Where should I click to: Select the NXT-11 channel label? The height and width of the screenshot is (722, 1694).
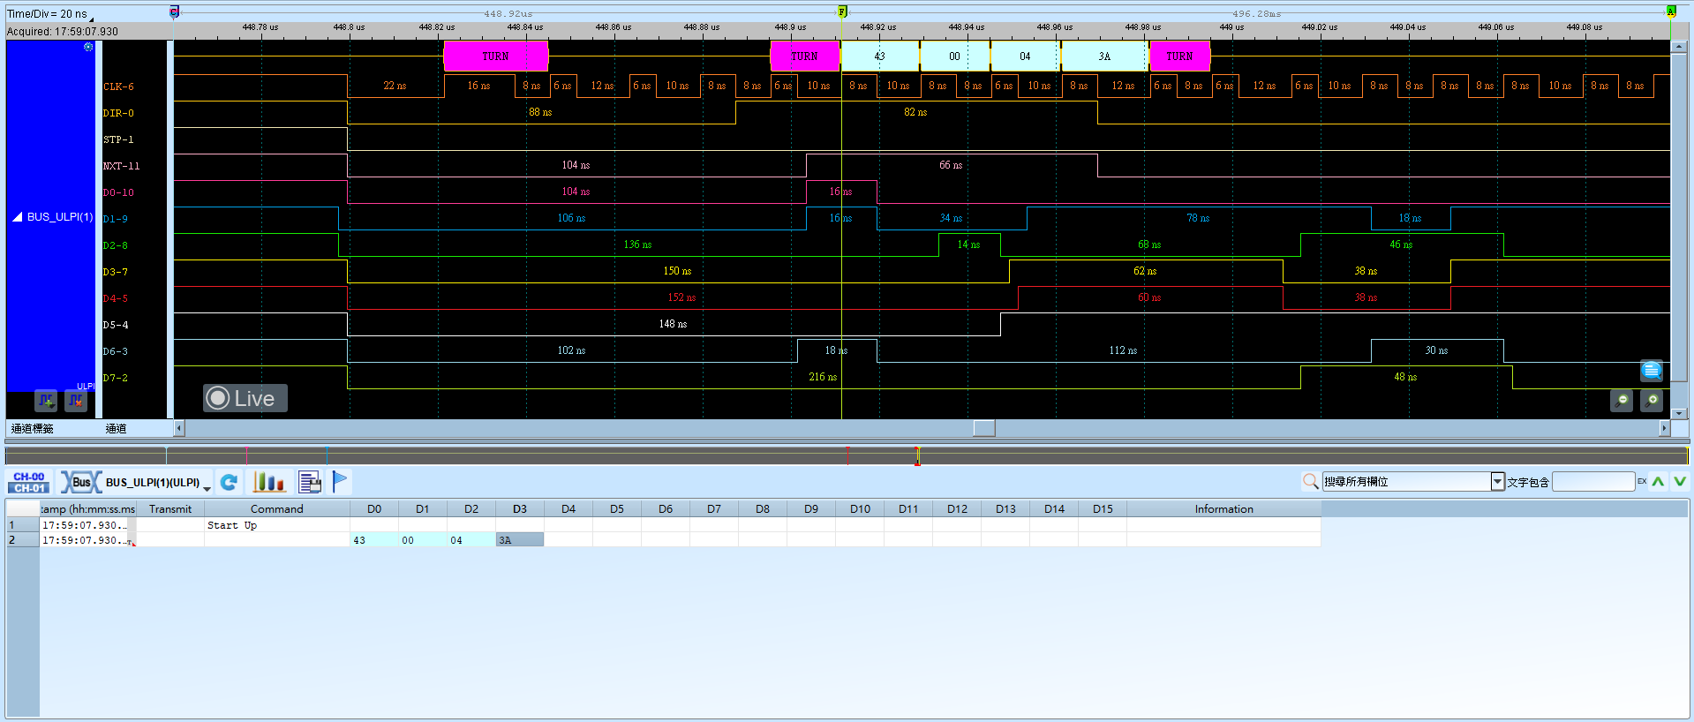(121, 166)
